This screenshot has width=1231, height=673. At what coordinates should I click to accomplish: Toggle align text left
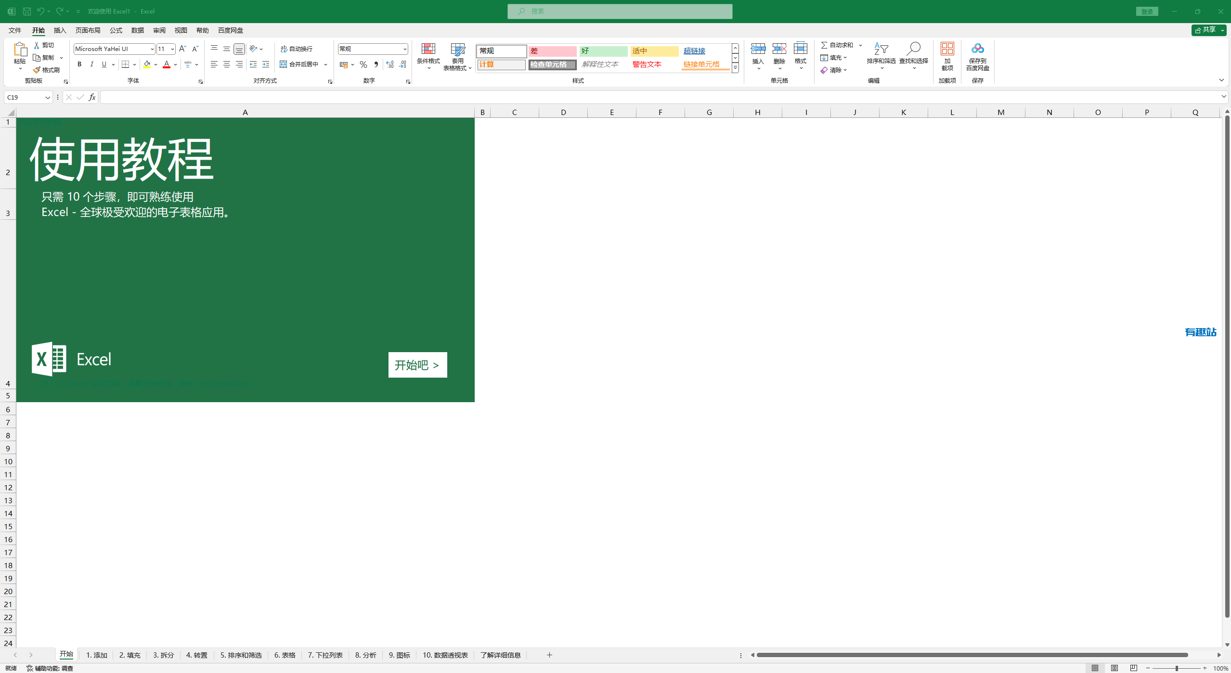click(x=214, y=64)
